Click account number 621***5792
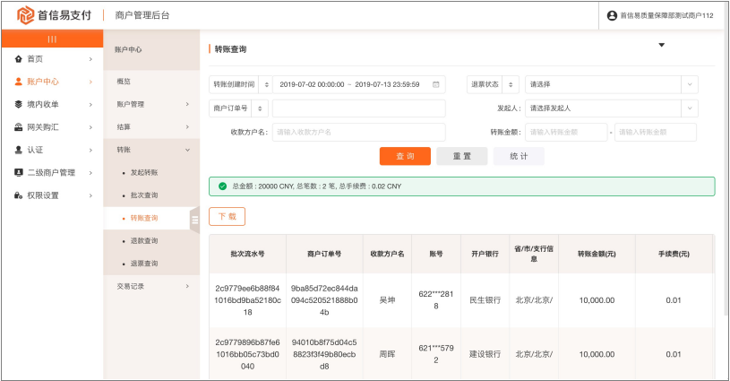The height and width of the screenshot is (381, 730). pos(436,354)
